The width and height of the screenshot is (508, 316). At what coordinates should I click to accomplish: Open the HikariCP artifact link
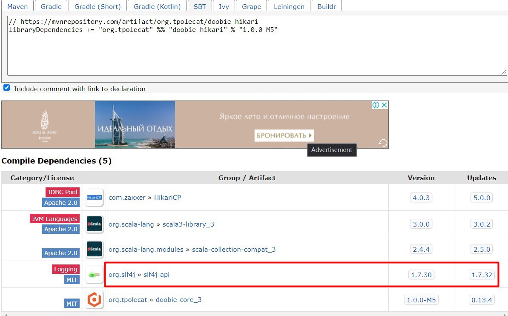coord(167,197)
